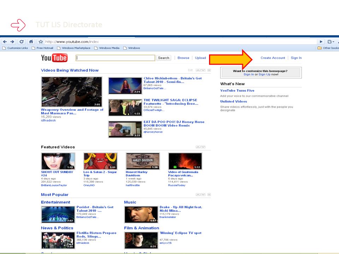Click 'Missing' Eclipse TV spot title

click(180, 233)
